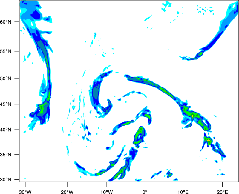Click the 35°N latitude label

click(x=6, y=155)
